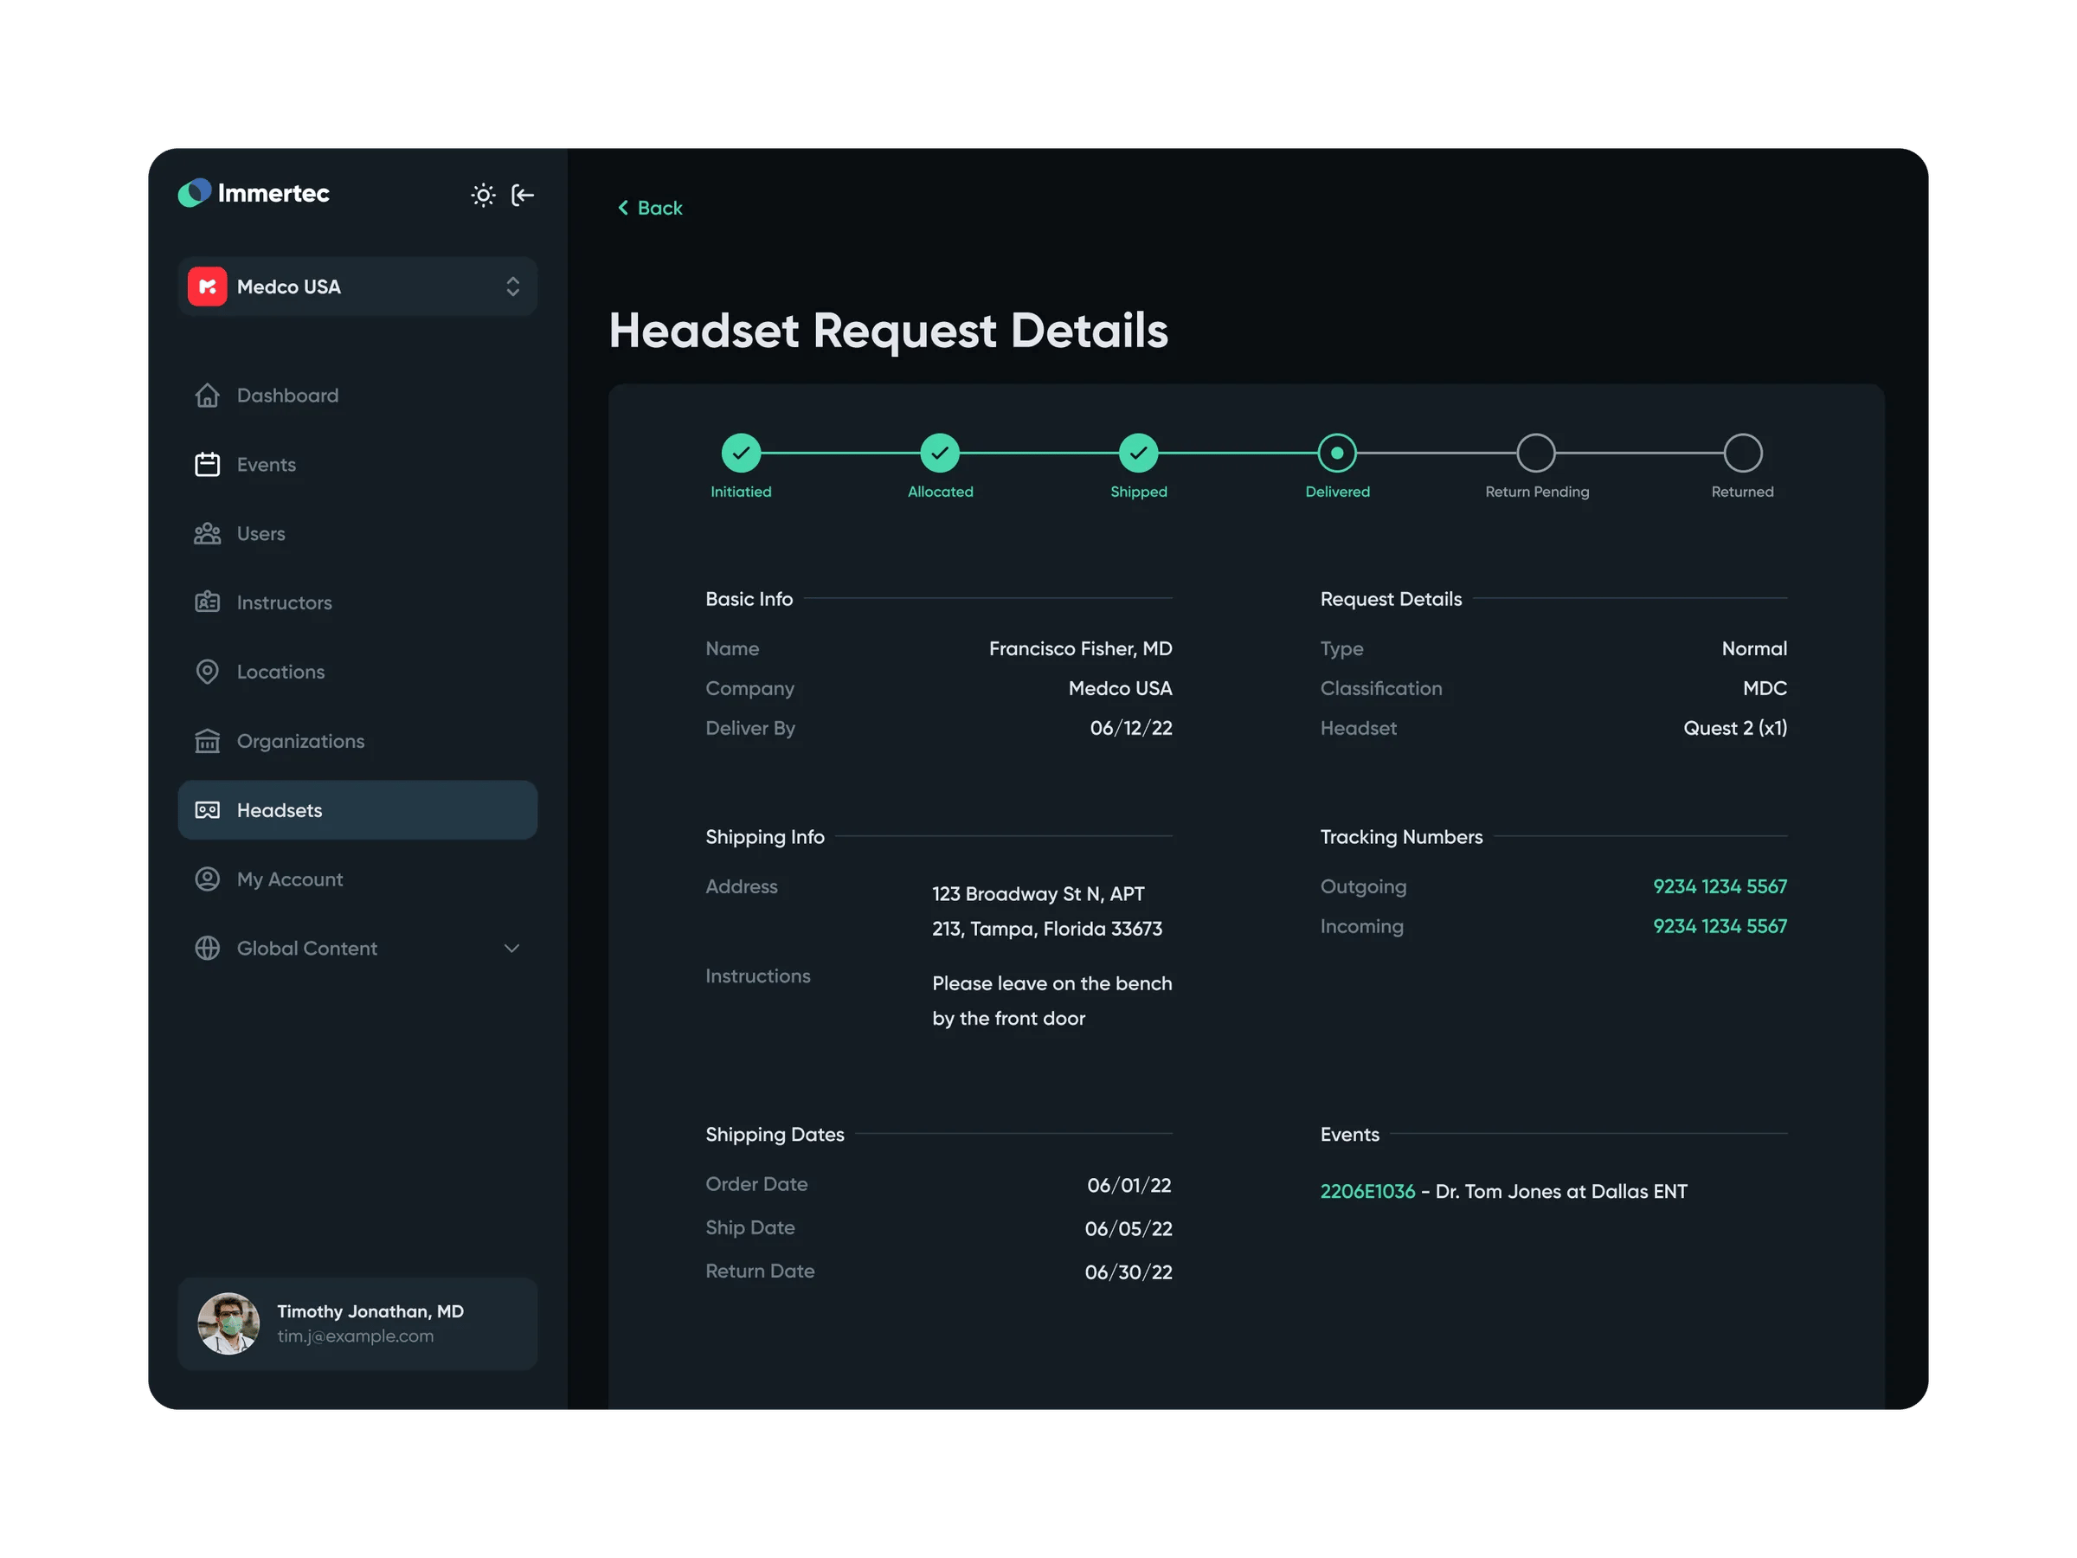Click the type value Normal
The image size is (2077, 1558).
(1754, 648)
